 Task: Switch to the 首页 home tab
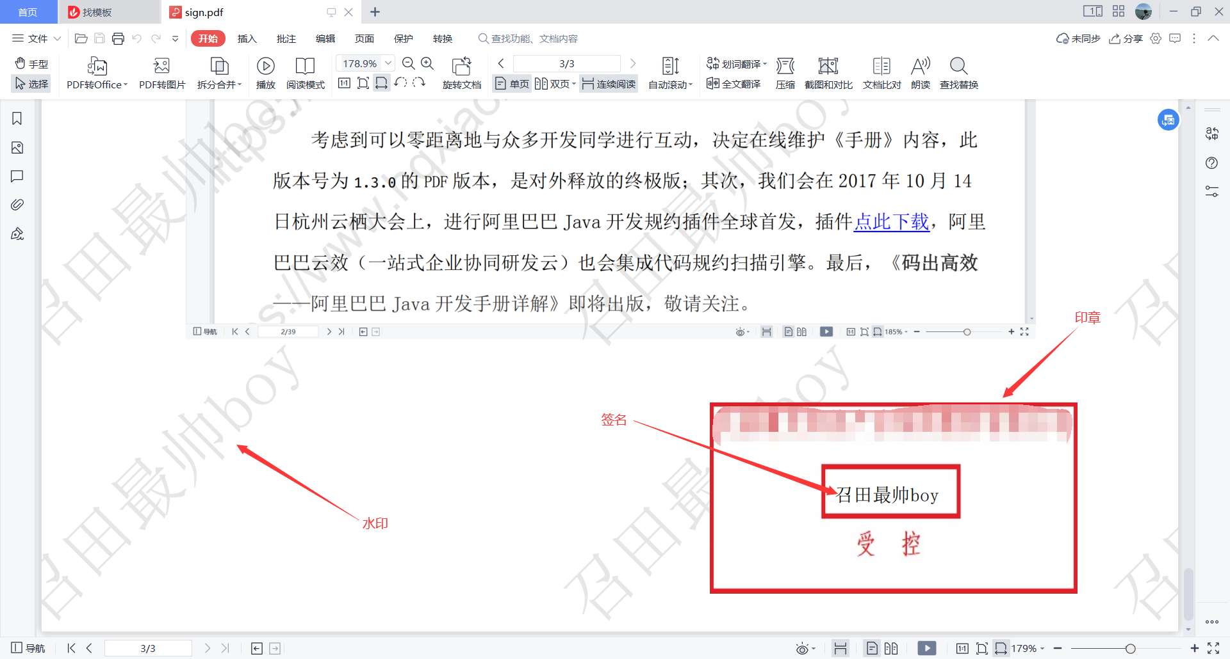[x=28, y=12]
